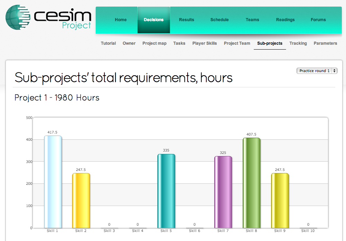Open the Tutorial sub-menu item
The image size is (346, 241).
(x=108, y=43)
